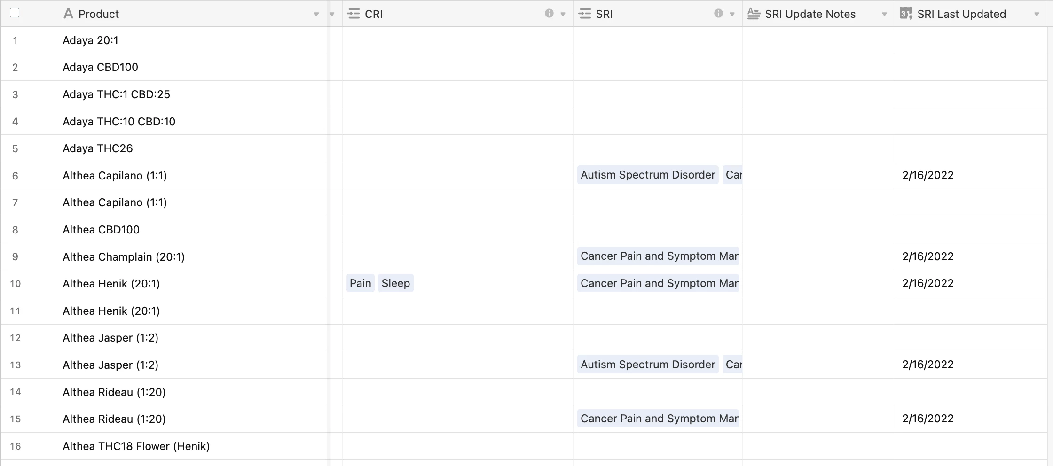The width and height of the screenshot is (1053, 466).
Task: Open the SRI column dropdown menu
Action: coord(732,15)
